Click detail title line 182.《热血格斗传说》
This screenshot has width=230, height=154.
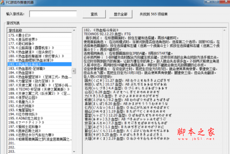101,30
